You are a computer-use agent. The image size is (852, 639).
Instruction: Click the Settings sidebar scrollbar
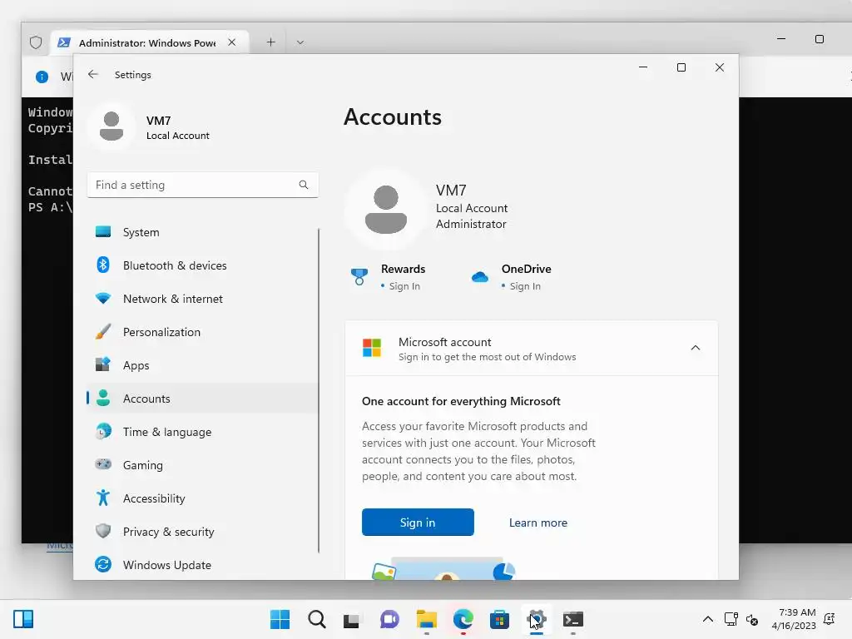click(319, 390)
